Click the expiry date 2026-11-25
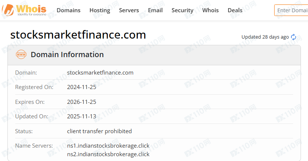 point(81,102)
